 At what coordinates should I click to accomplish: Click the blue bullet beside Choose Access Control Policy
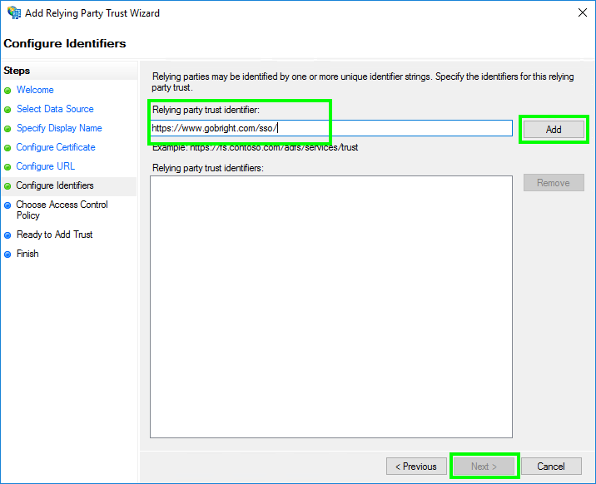point(8,205)
